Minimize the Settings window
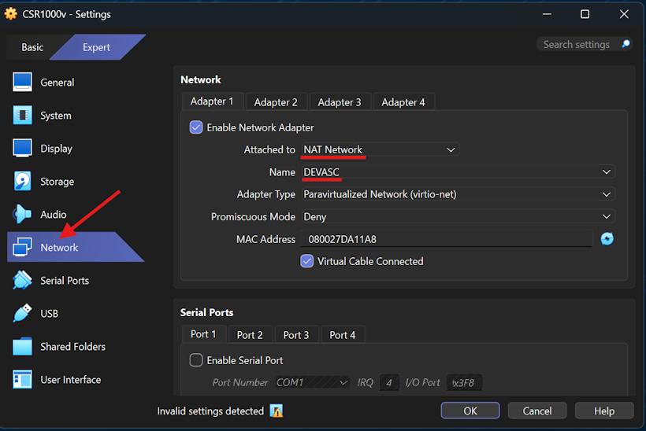 click(547, 14)
